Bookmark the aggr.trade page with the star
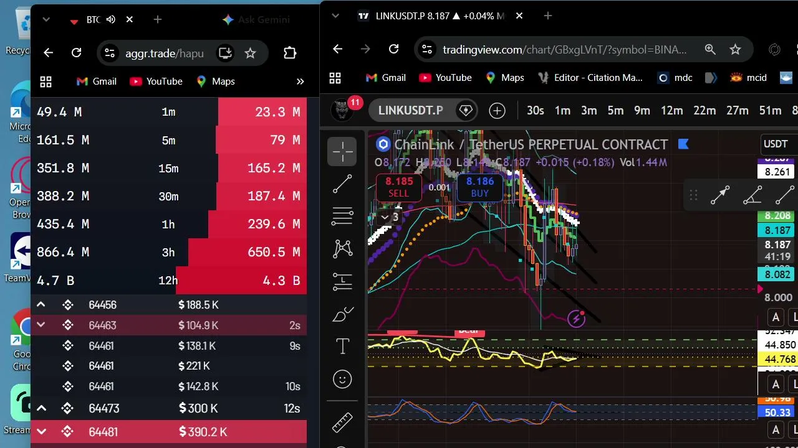 point(250,53)
